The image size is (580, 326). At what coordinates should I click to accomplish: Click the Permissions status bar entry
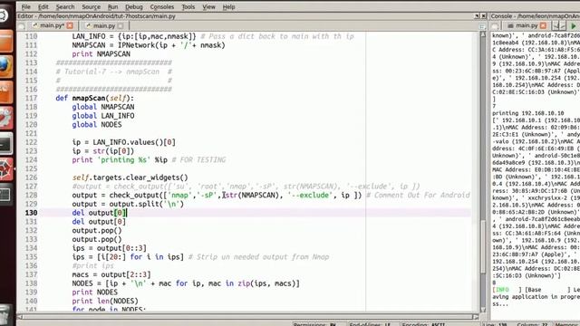(x=314, y=324)
